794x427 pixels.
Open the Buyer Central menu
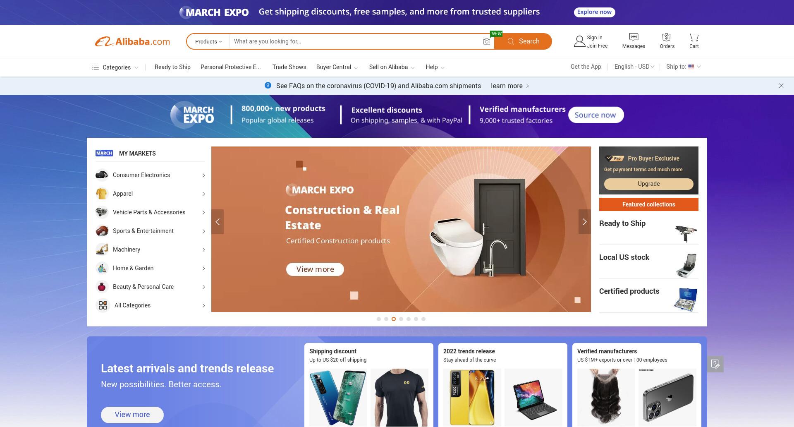click(337, 67)
